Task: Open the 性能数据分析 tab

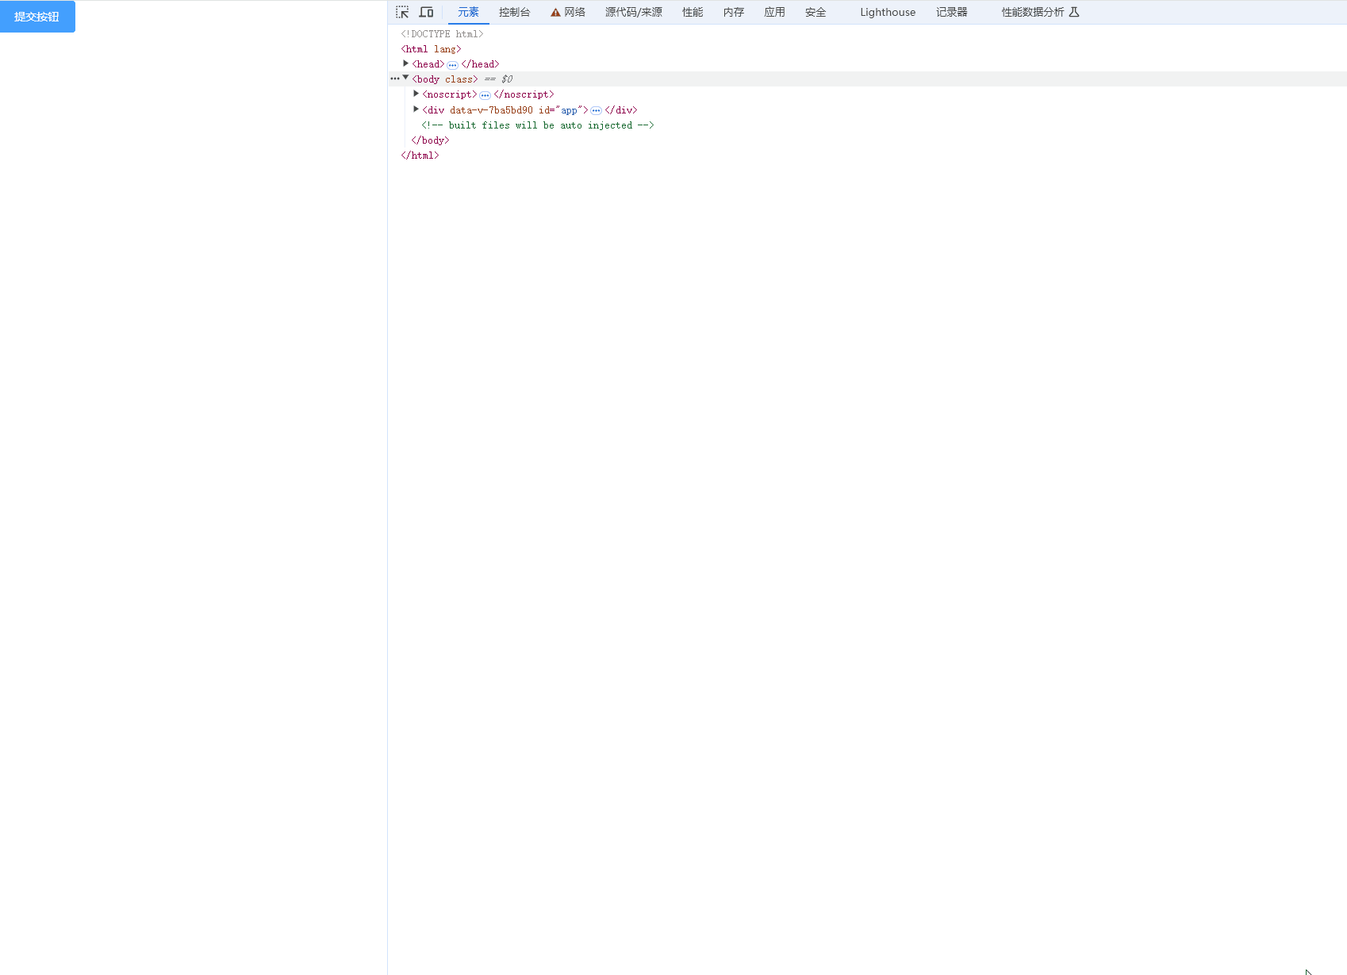Action: point(1032,12)
